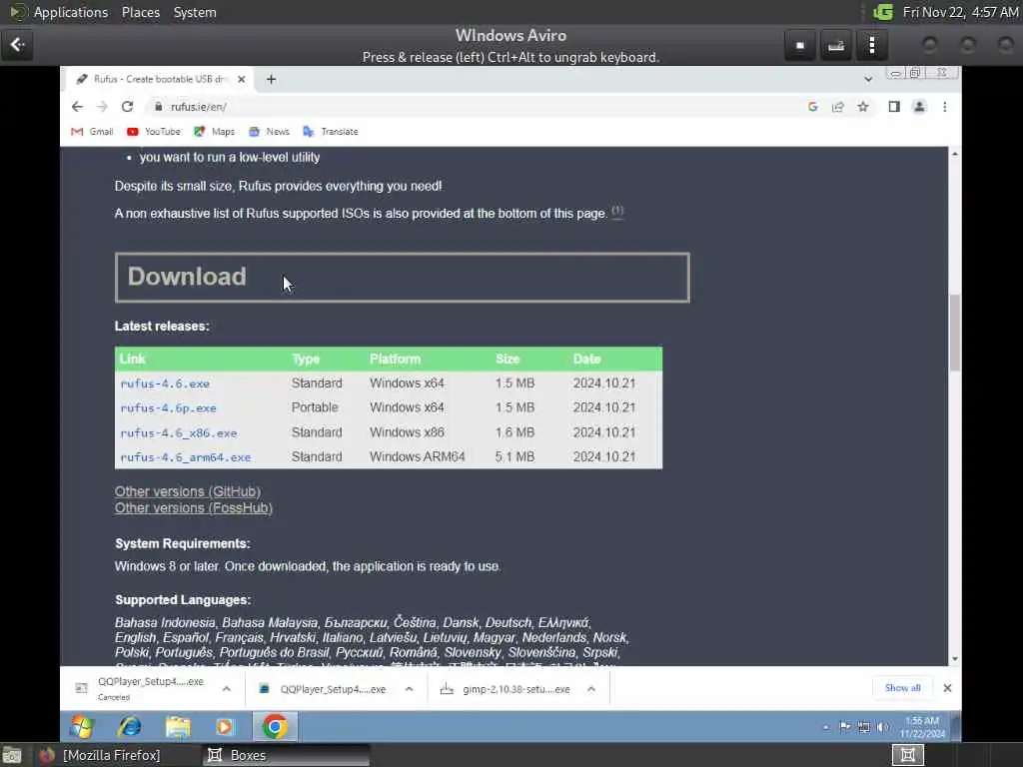1023x767 pixels.
Task: Click Show all downloads
Action: [902, 688]
